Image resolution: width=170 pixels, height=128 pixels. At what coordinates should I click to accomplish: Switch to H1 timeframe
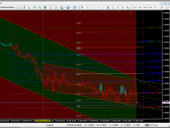point(155,8)
